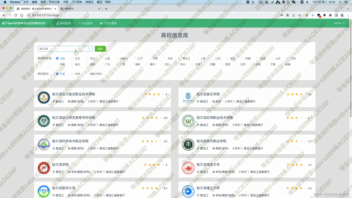This screenshot has width=352, height=198.
Task: Click the 哈尔滨城市职业学院 logo
Action: point(188,144)
